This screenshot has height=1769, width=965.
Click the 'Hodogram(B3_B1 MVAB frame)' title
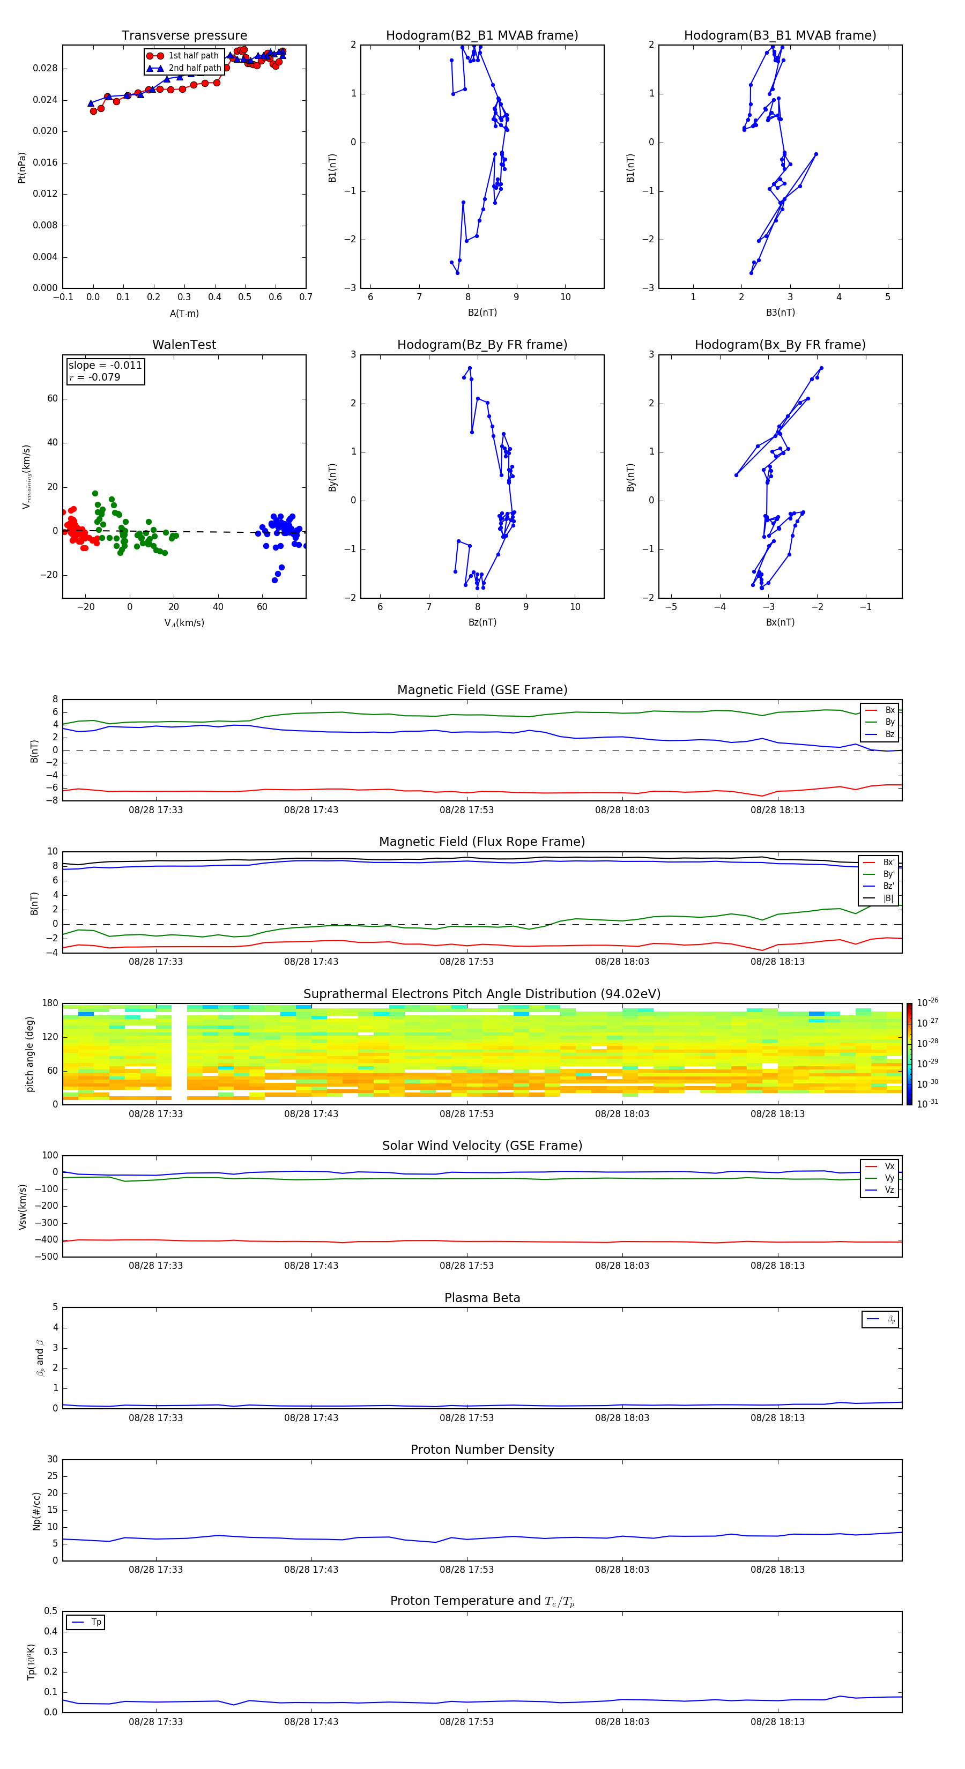pos(780,36)
